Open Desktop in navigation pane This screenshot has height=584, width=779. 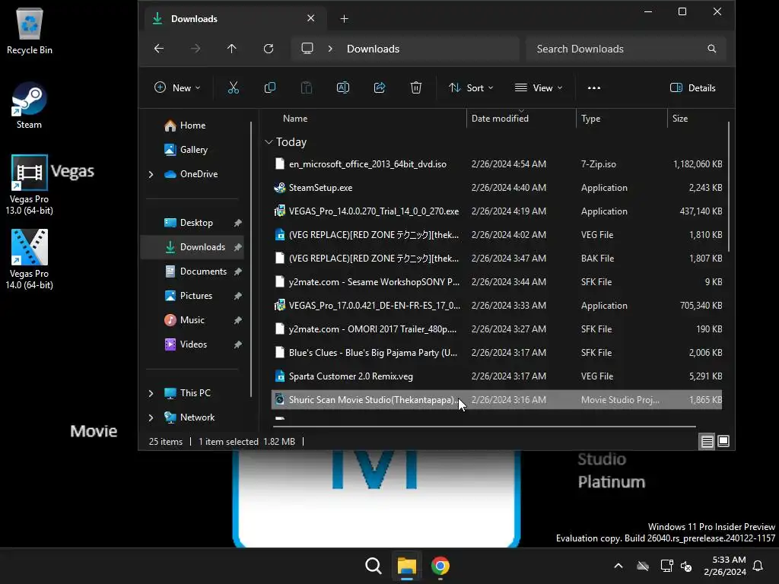(189, 223)
